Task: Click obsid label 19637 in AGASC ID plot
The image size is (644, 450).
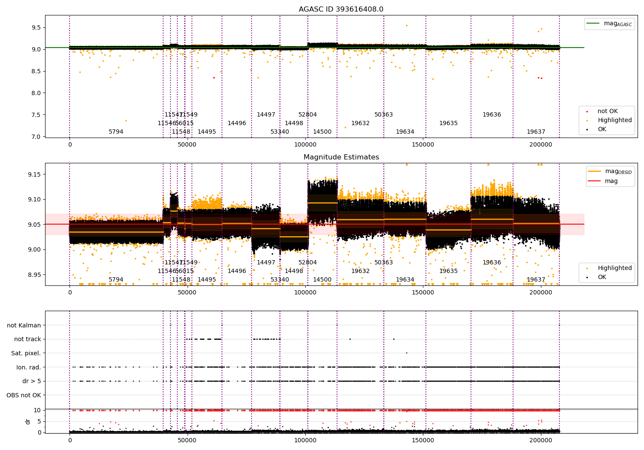Action: tap(536, 132)
